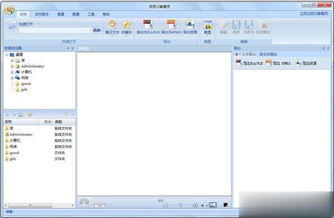
Task: Click the zoom out minus icon
Action: point(166,205)
